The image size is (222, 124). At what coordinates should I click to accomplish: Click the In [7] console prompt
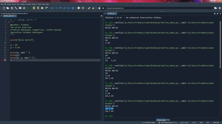tap(109, 116)
